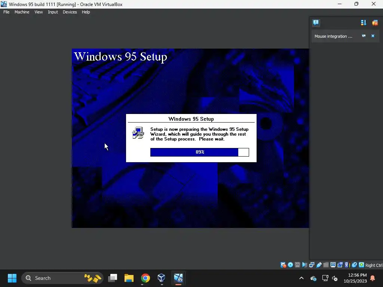The height and width of the screenshot is (287, 383).
Task: Click the notification center speech bubble icon
Action: [x=316, y=23]
